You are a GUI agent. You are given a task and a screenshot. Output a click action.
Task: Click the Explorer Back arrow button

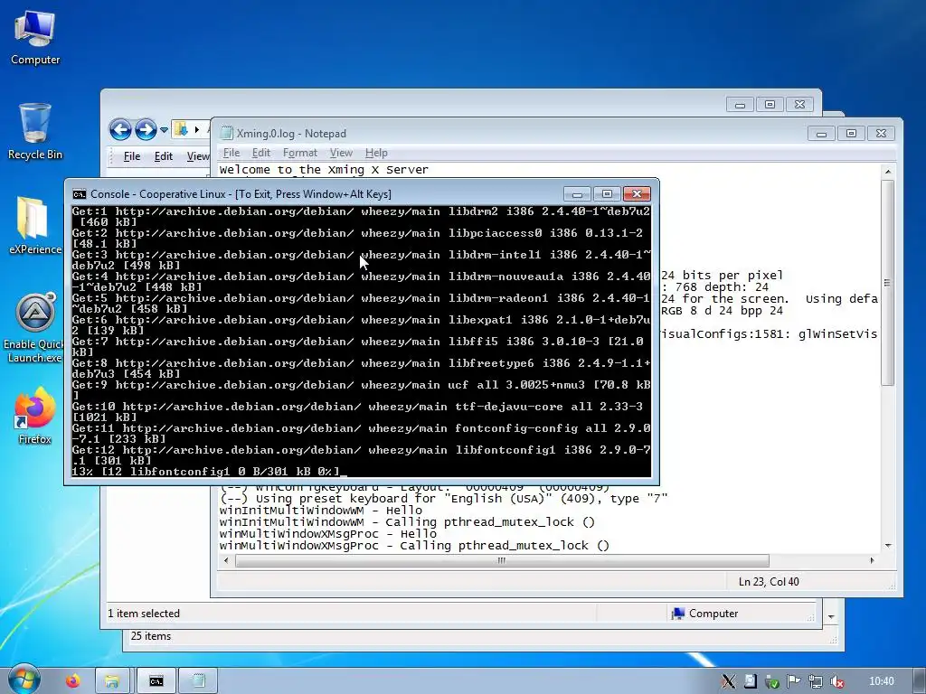(x=120, y=129)
